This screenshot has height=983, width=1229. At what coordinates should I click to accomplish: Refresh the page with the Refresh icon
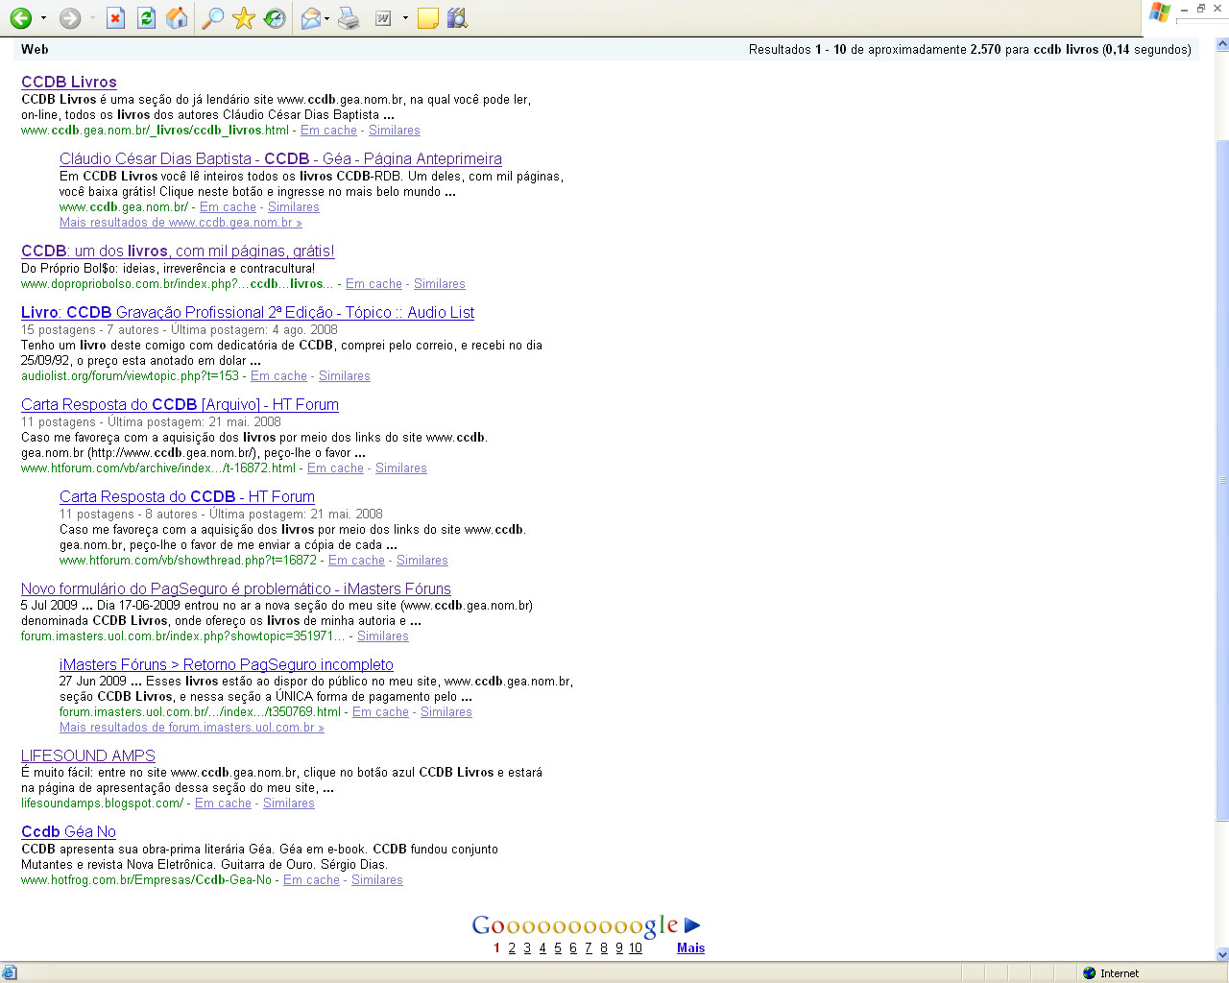click(x=146, y=18)
